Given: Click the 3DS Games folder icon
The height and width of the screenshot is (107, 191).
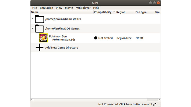Looking at the screenshot, I should pyautogui.click(x=40, y=28).
